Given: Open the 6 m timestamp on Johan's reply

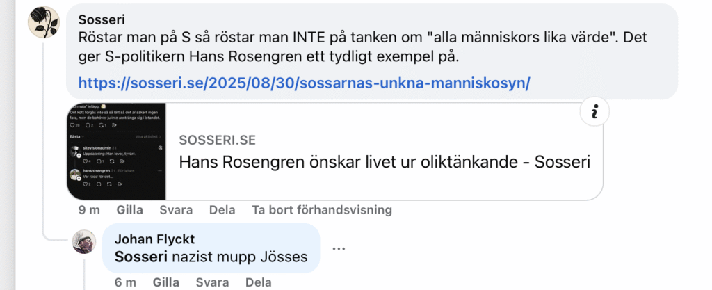Looking at the screenshot, I should [125, 282].
